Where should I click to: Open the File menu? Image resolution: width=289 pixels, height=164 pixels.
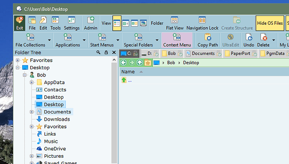(32, 23)
